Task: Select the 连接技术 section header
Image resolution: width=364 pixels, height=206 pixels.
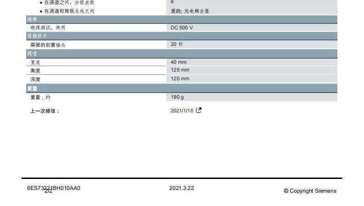Action: pos(37,36)
